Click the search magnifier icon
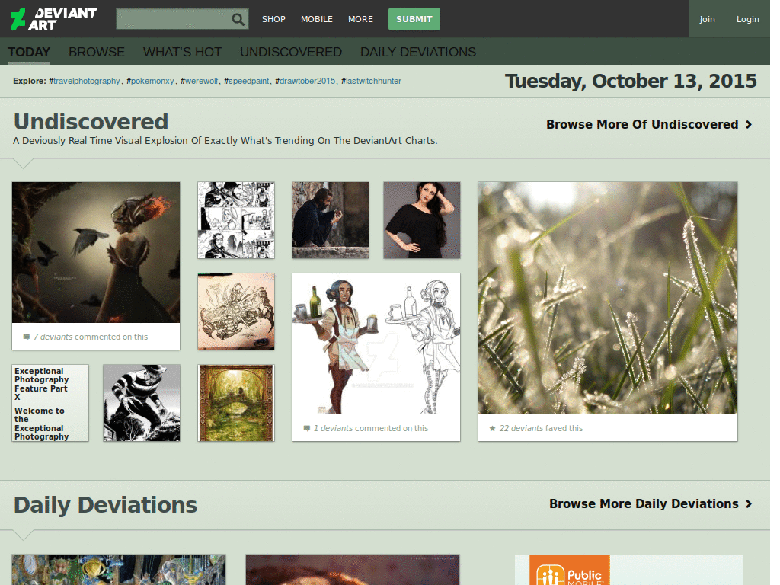Image resolution: width=780 pixels, height=585 pixels. pyautogui.click(x=238, y=19)
